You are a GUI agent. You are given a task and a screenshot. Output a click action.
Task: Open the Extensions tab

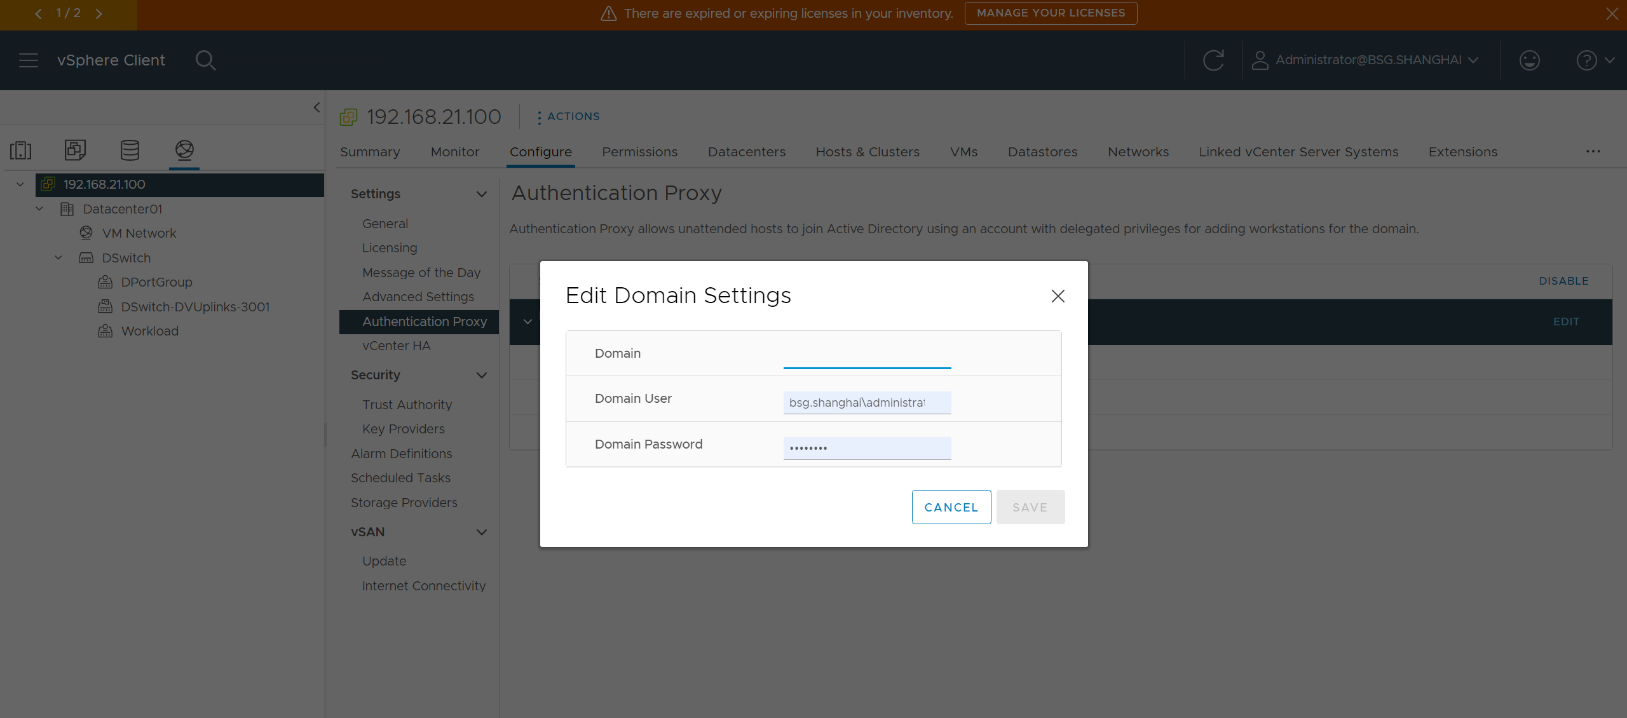[x=1463, y=152]
